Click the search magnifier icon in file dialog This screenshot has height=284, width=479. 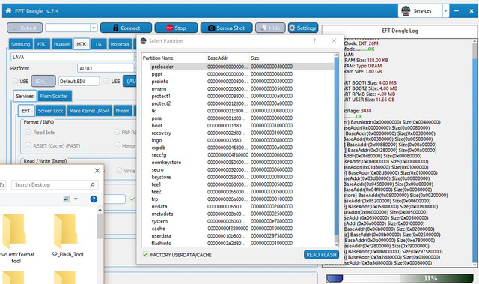pyautogui.click(x=92, y=184)
